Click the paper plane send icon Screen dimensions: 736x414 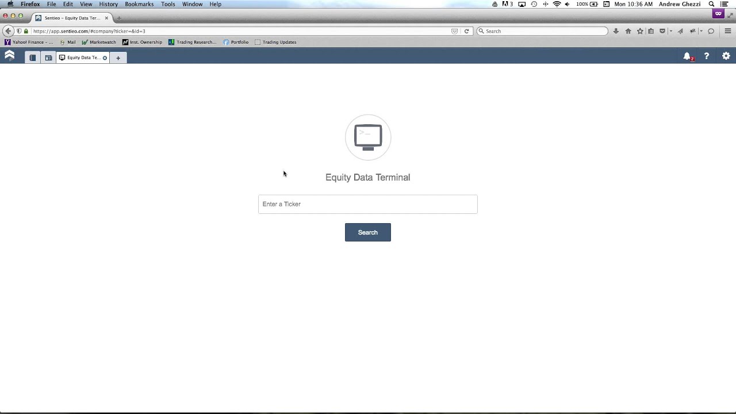point(680,31)
